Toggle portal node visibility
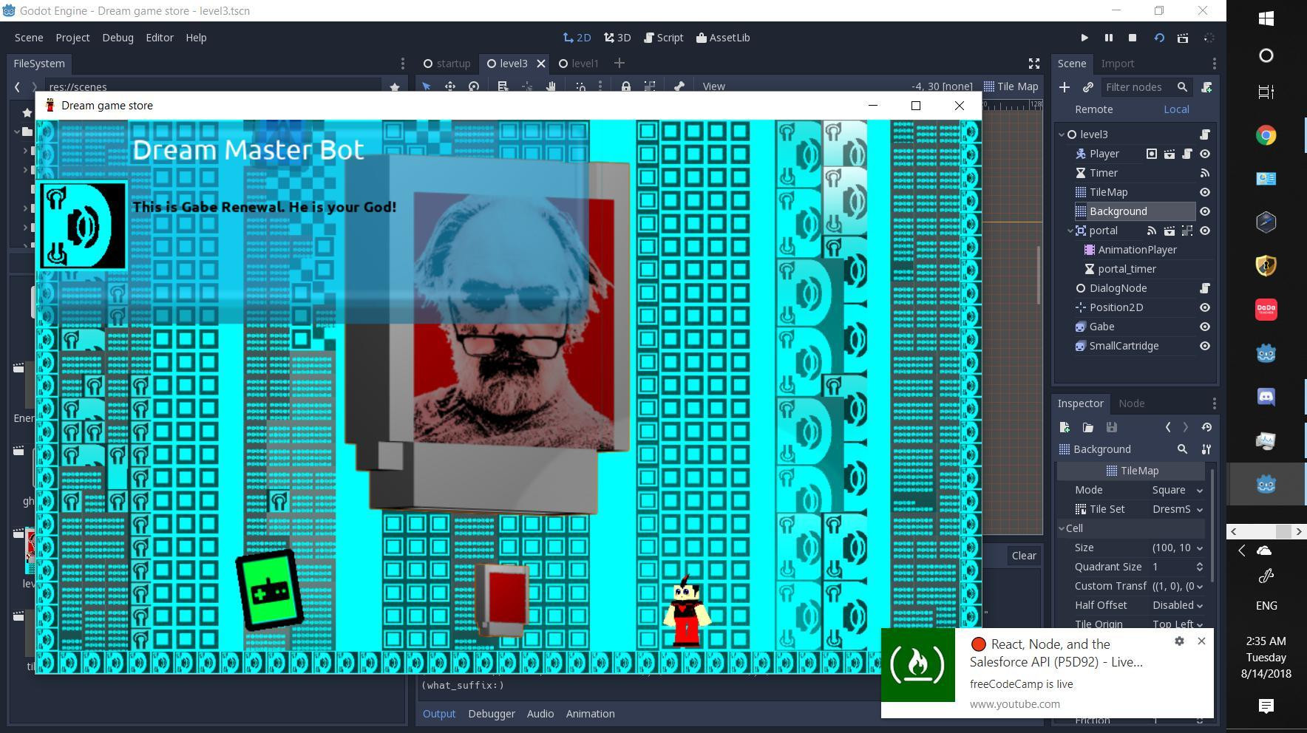1307x733 pixels. point(1205,231)
